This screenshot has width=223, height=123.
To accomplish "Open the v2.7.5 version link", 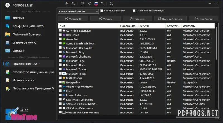I will coord(24,110).
